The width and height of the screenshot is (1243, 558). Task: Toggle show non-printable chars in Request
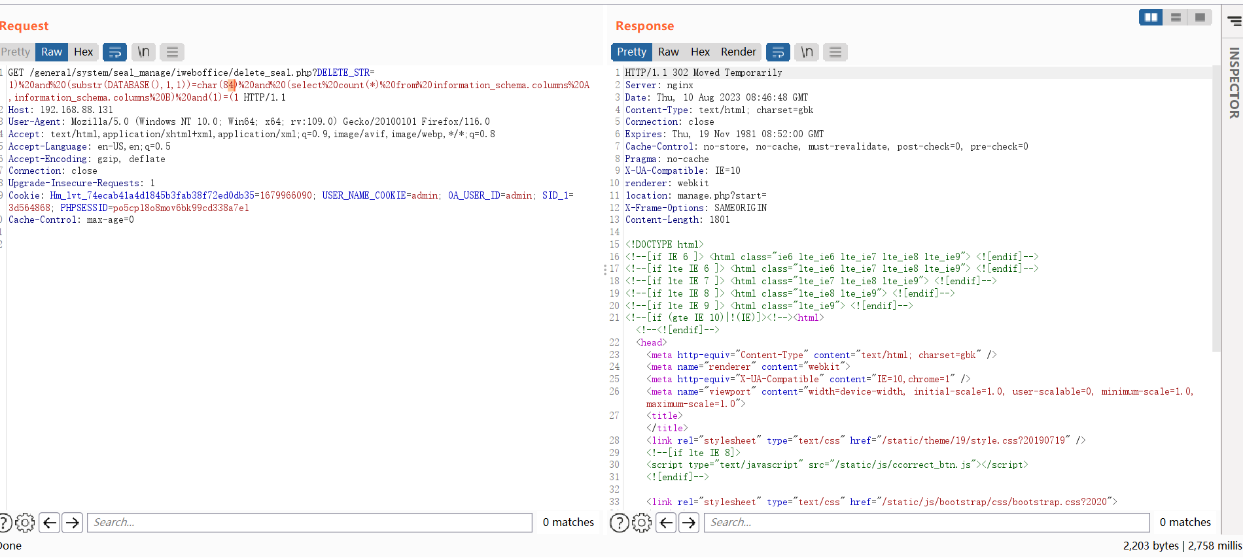143,52
